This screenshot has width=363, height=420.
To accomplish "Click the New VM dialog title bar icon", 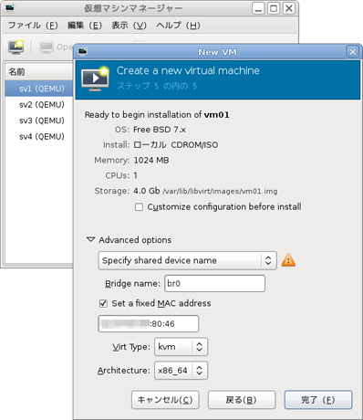I will (x=83, y=51).
